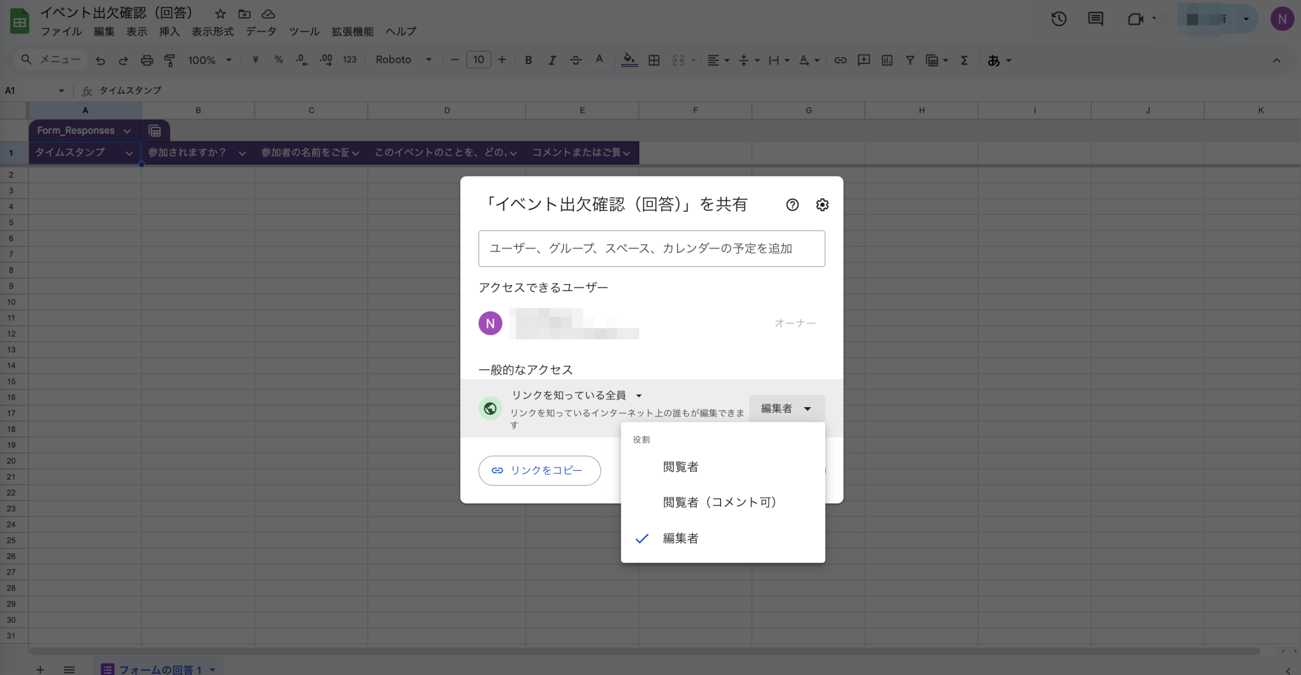Viewport: 1301px width, 675px height.
Task: Select the paint format tool
Action: [169, 59]
